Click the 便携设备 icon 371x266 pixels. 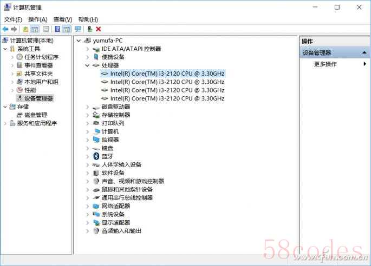(x=96, y=57)
